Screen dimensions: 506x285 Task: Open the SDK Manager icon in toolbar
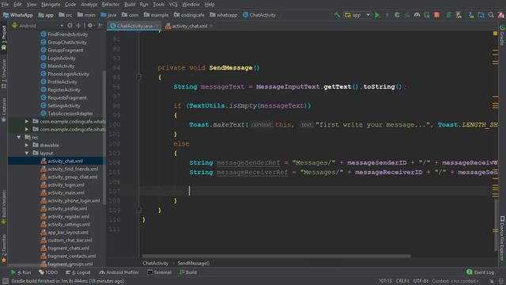(x=471, y=15)
